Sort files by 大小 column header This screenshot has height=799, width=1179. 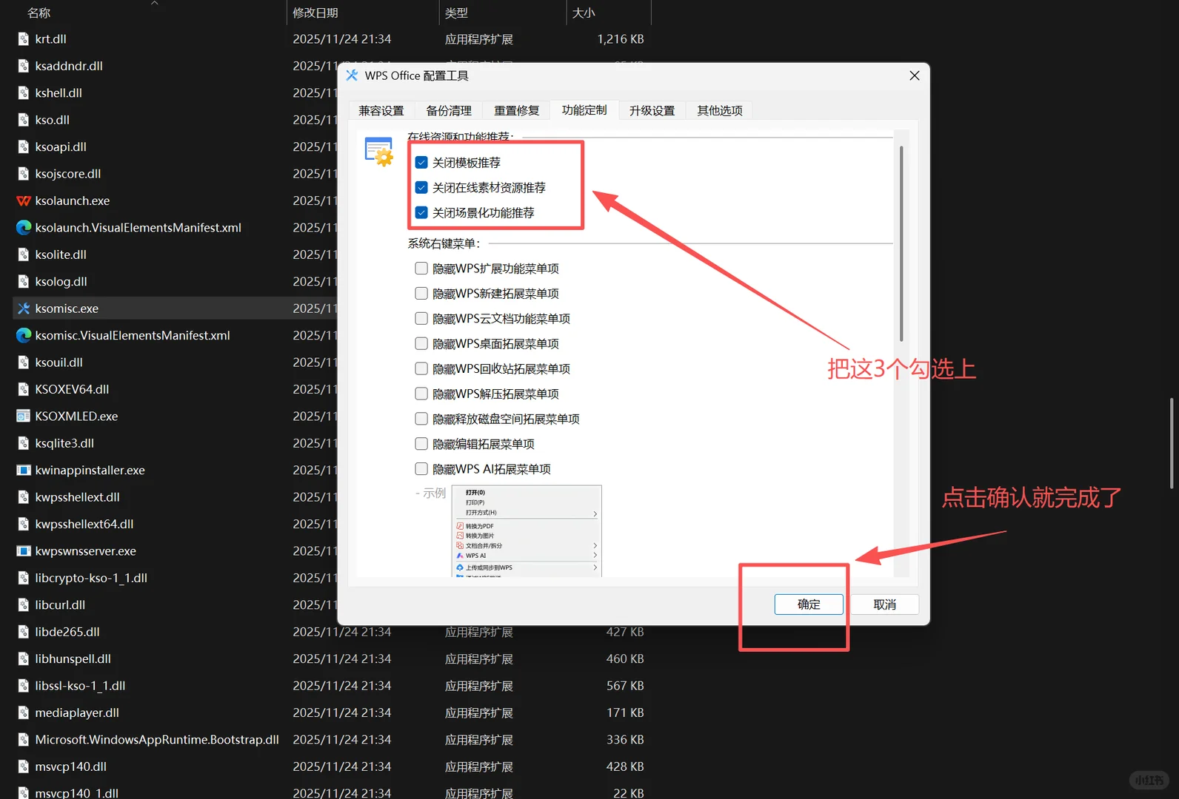[584, 13]
